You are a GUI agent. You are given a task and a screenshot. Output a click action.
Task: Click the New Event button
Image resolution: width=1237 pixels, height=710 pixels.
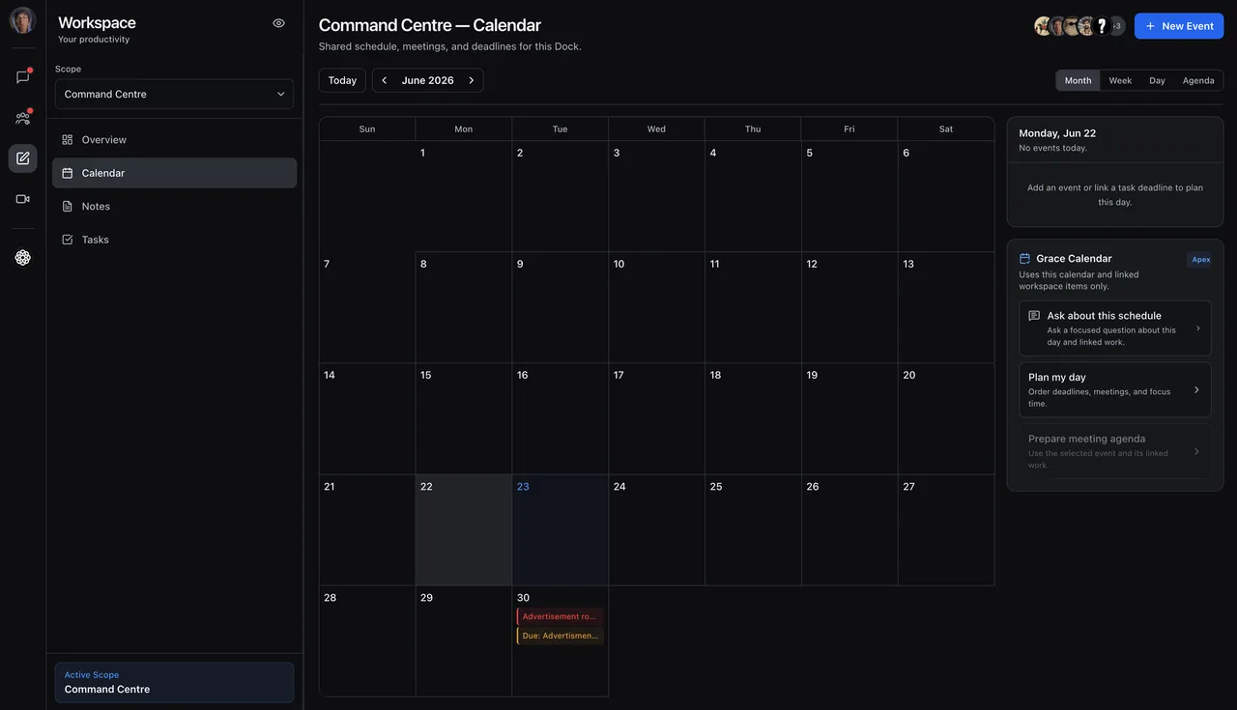1179,26
